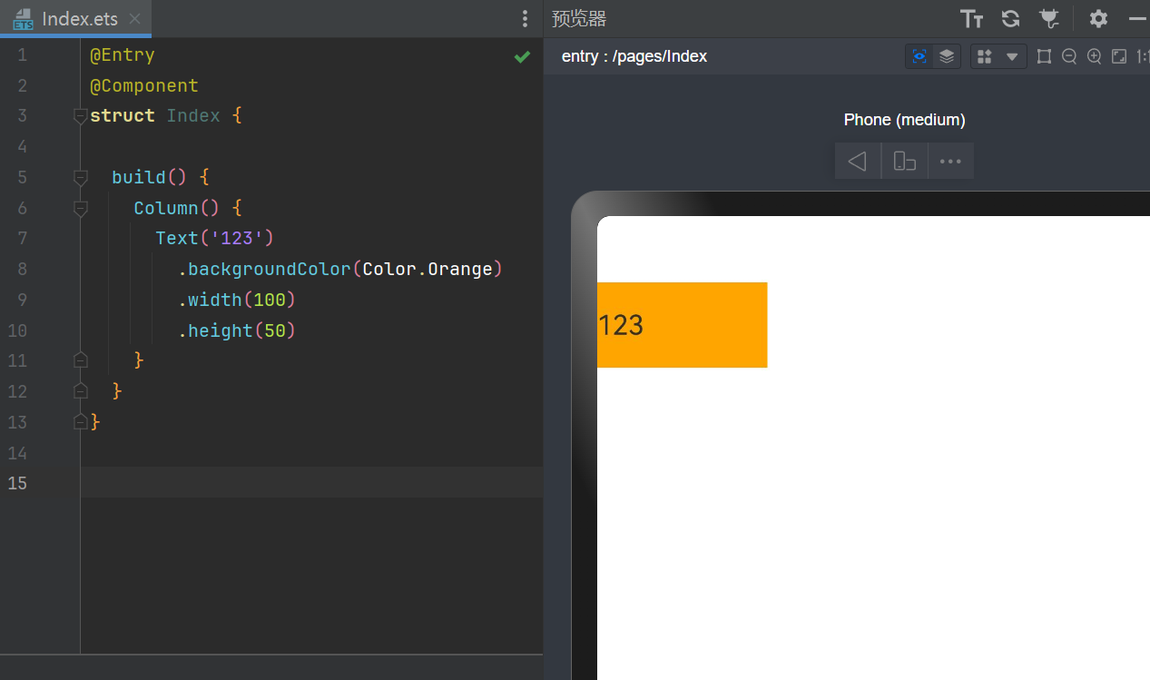Click the fit-to-screen preview icon

click(1119, 56)
